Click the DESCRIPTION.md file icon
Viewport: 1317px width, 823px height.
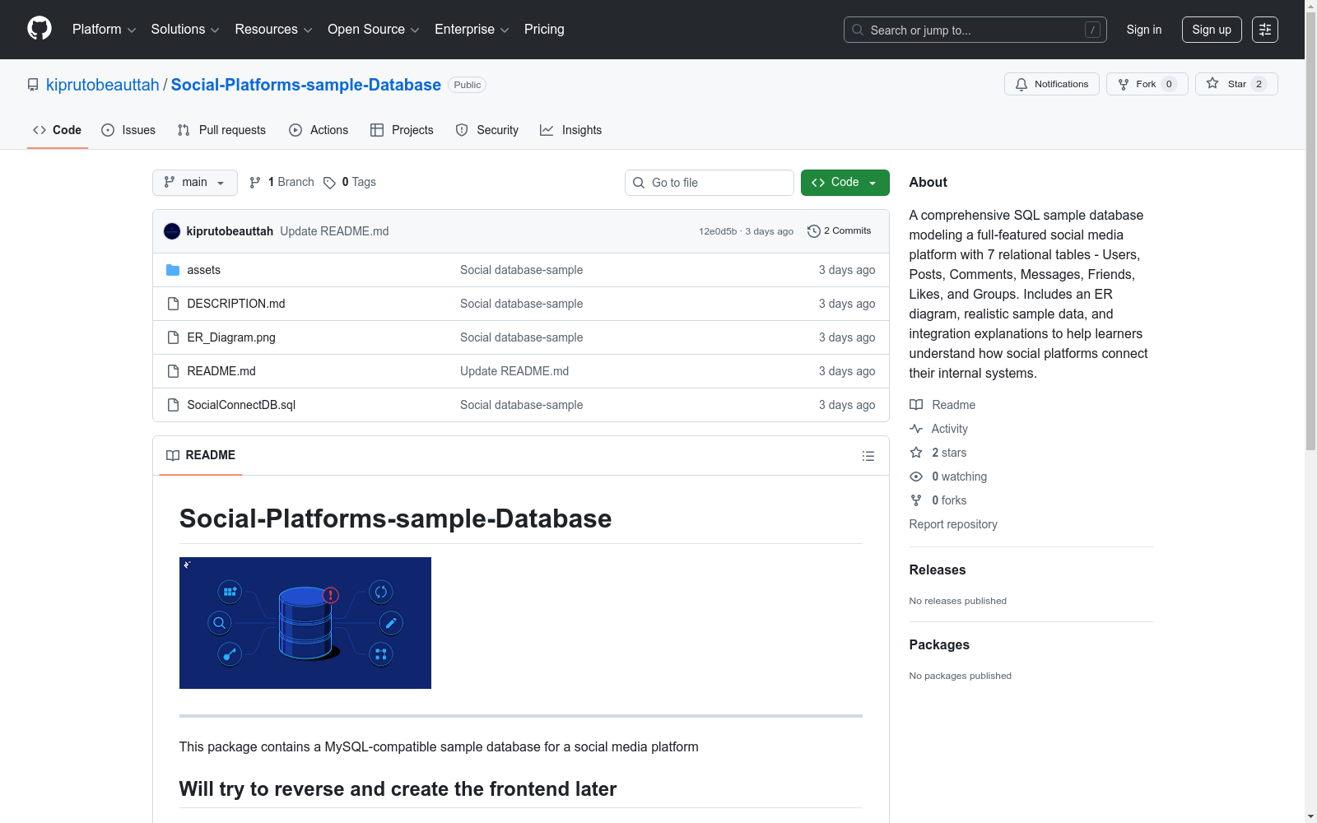[173, 304]
